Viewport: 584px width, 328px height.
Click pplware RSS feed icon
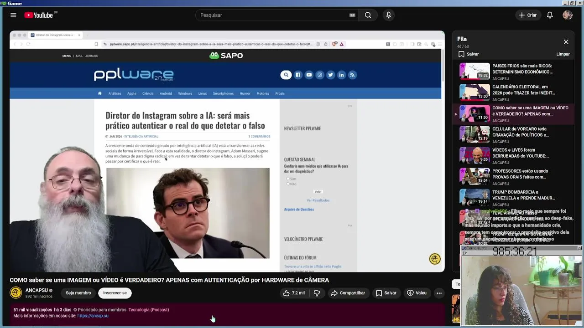(352, 75)
